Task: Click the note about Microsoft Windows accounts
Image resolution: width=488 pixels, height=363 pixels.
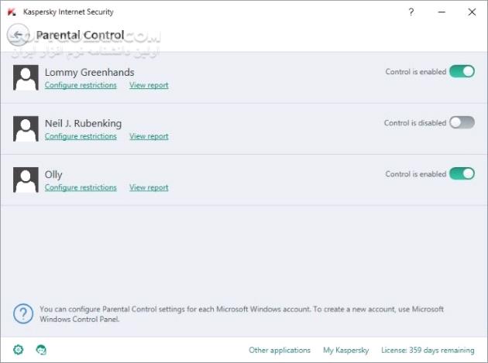Action: pyautogui.click(x=242, y=314)
